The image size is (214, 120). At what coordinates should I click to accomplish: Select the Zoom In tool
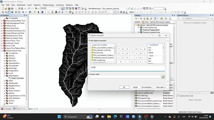pyautogui.click(x=3, y=12)
